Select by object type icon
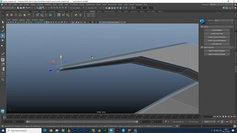 pyautogui.click(x=40, y=8)
